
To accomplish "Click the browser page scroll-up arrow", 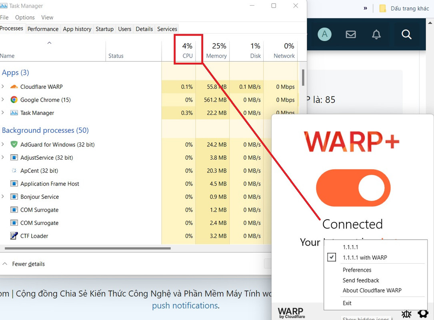I will point(430,23).
